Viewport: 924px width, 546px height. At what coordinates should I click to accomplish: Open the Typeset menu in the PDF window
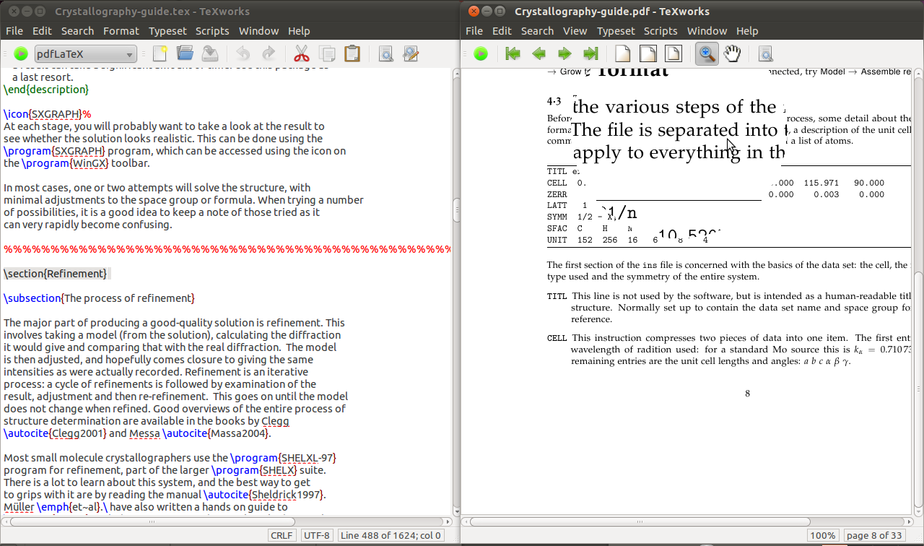pos(616,30)
